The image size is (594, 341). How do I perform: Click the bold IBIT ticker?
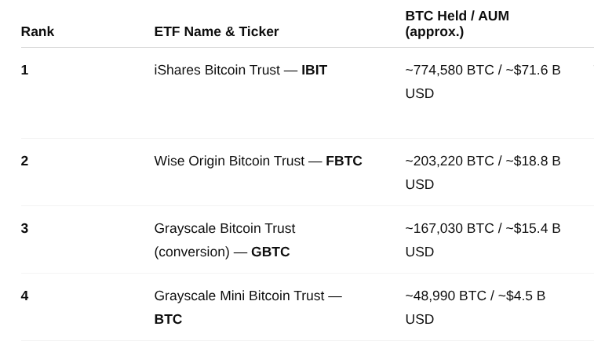point(314,70)
